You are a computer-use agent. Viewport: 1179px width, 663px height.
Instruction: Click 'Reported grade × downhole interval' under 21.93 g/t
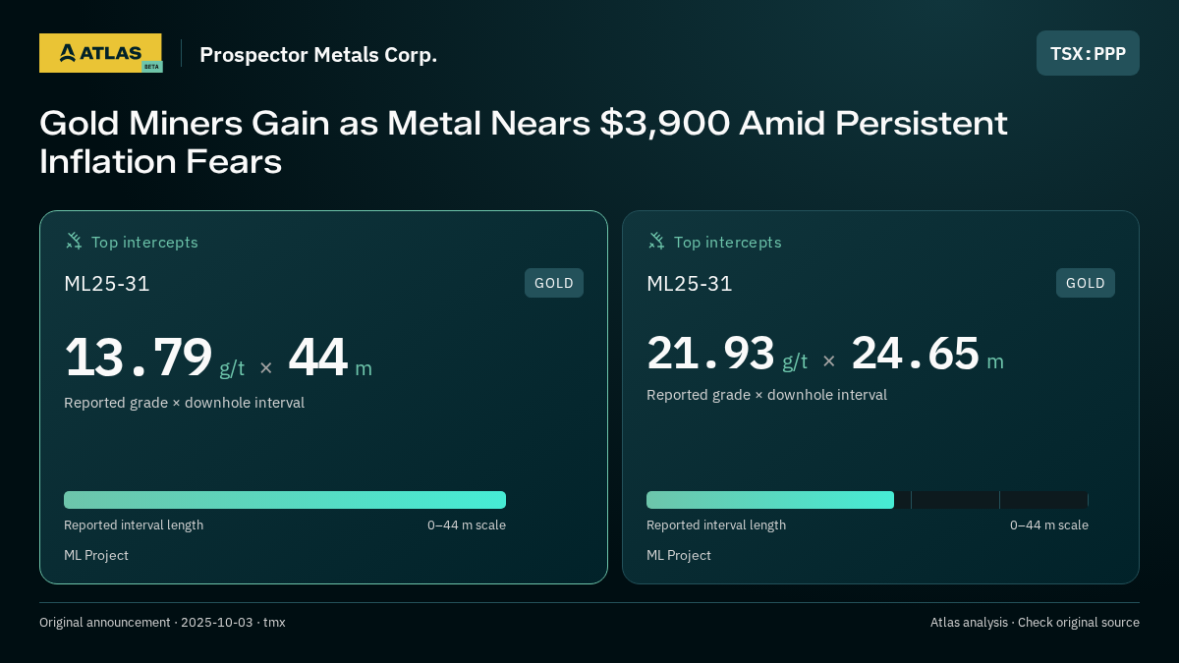(x=766, y=395)
